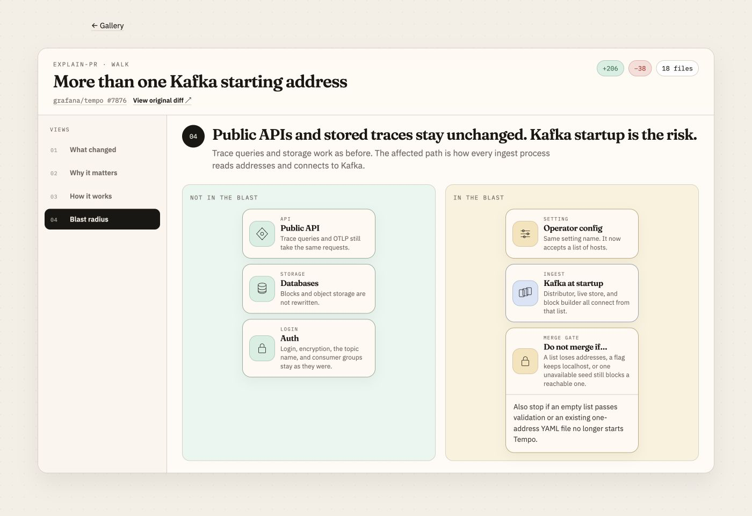Select Why it matters view
The height and width of the screenshot is (516, 752).
pos(102,173)
